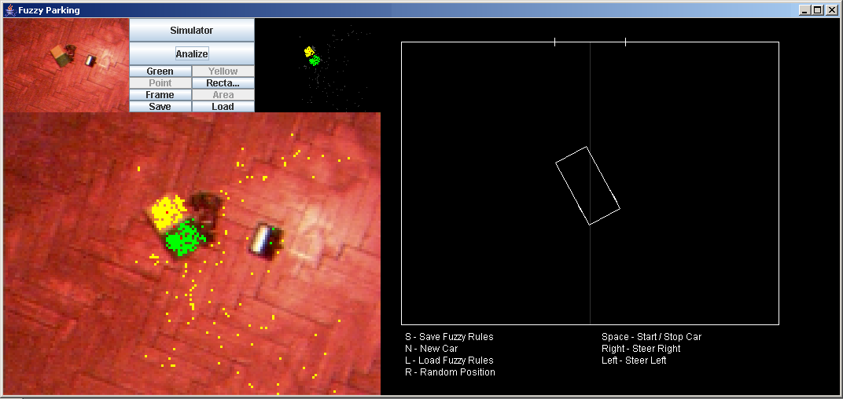Click the Simulator button

click(191, 30)
